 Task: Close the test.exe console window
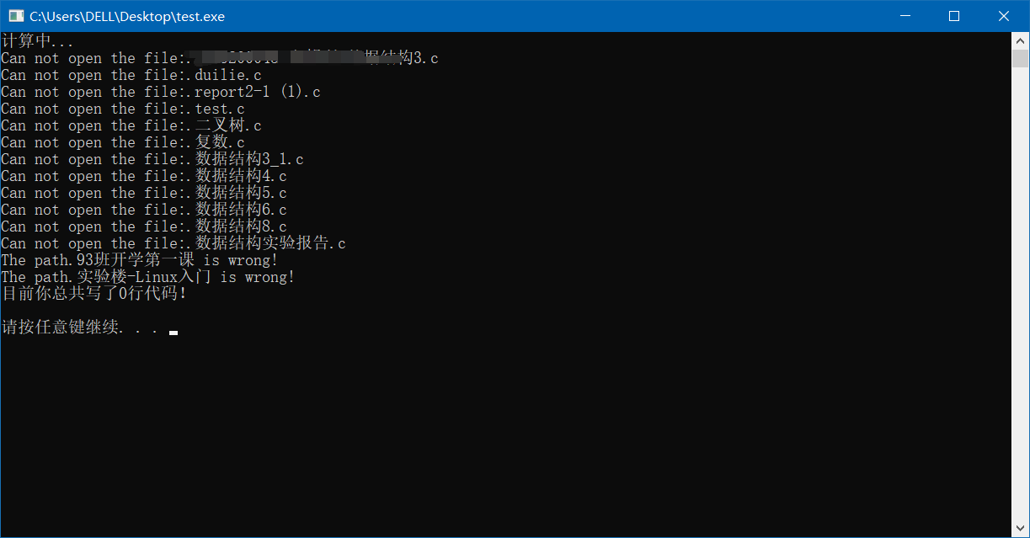(1004, 16)
